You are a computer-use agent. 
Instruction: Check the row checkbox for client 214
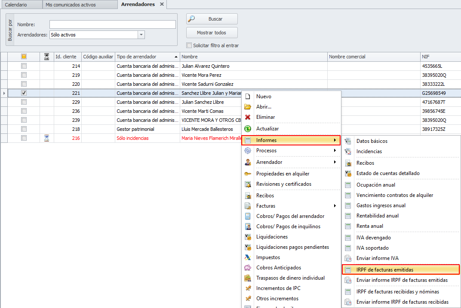point(24,66)
